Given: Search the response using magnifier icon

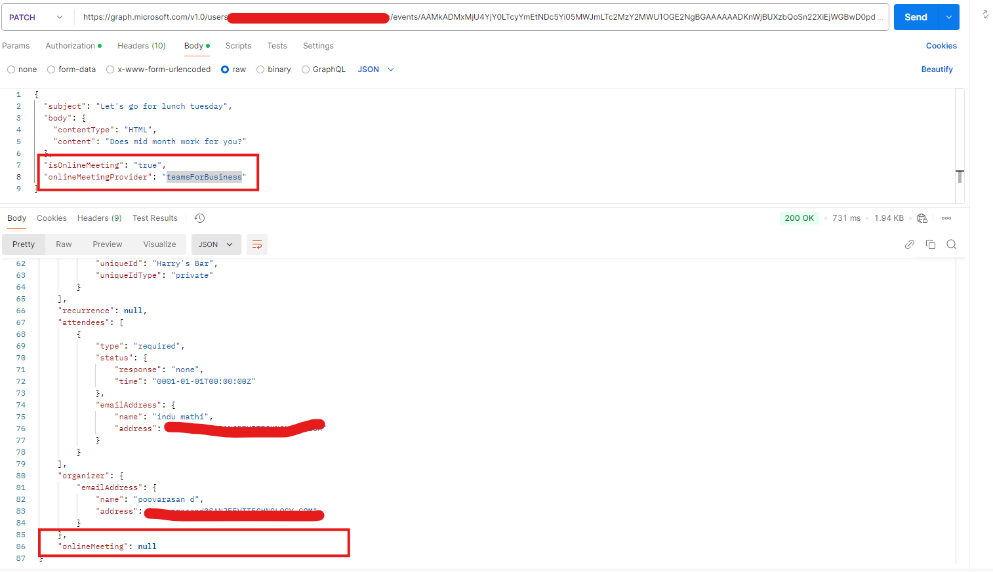Looking at the screenshot, I should pos(951,244).
